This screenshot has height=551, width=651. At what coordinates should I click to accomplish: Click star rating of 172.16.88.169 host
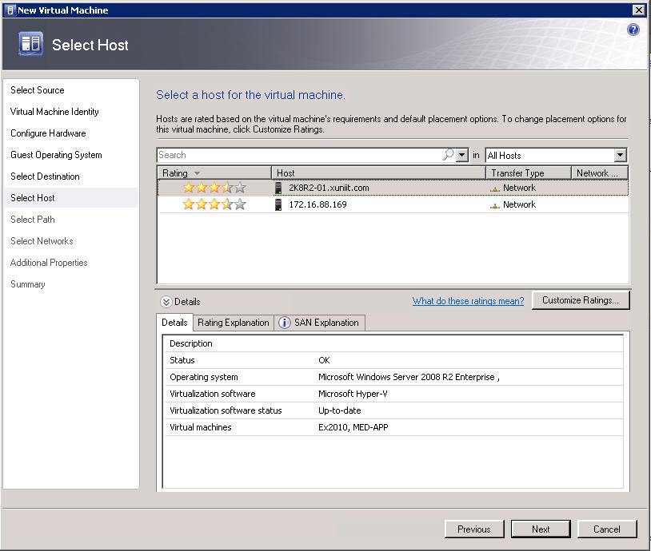pos(214,204)
